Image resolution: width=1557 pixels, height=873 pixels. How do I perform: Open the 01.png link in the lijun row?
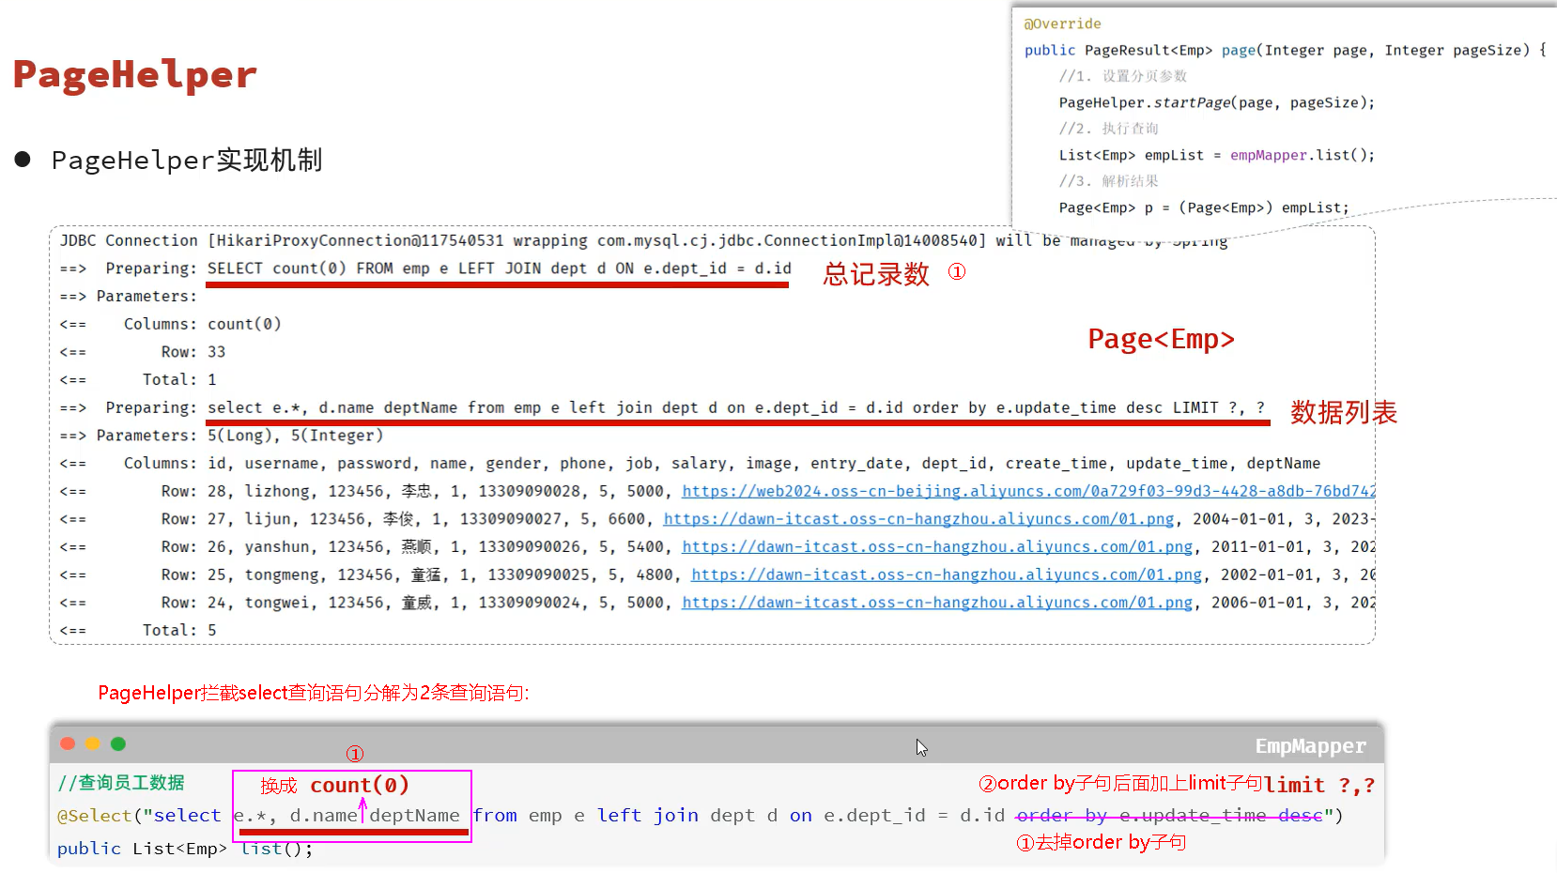(918, 519)
